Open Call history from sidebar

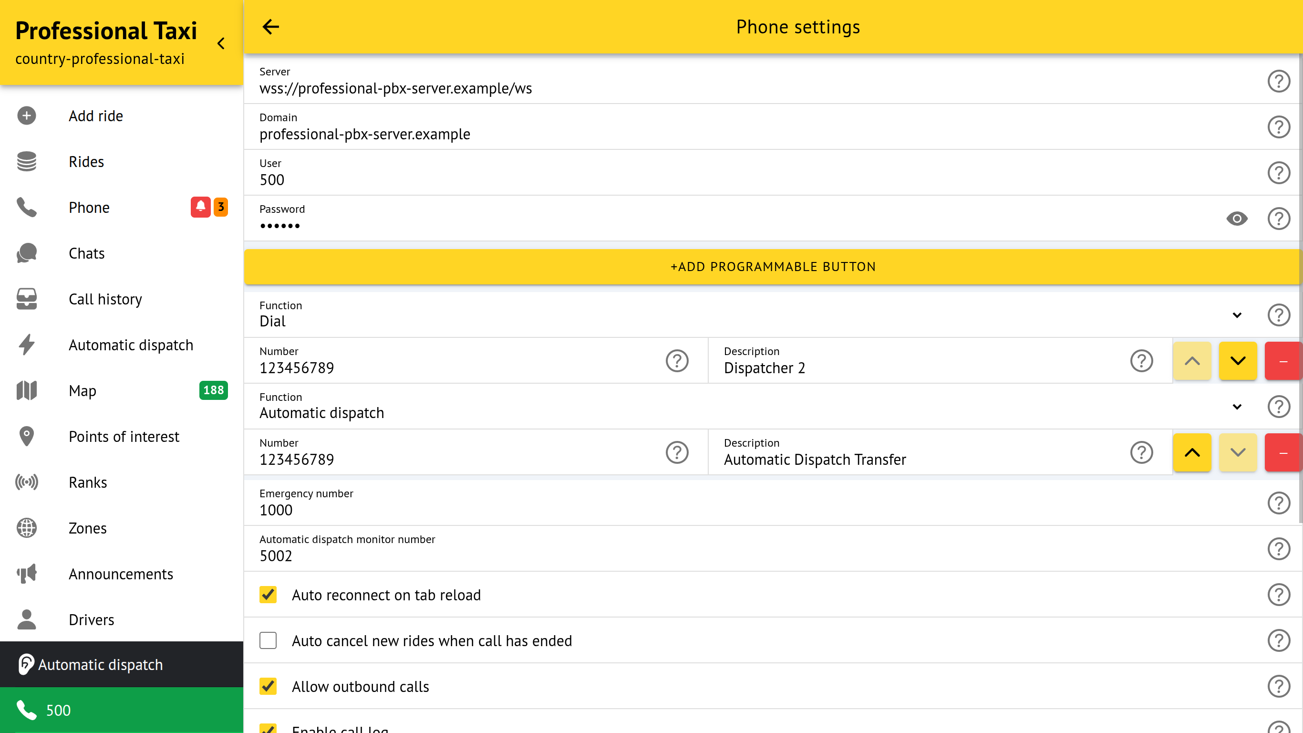pos(105,299)
